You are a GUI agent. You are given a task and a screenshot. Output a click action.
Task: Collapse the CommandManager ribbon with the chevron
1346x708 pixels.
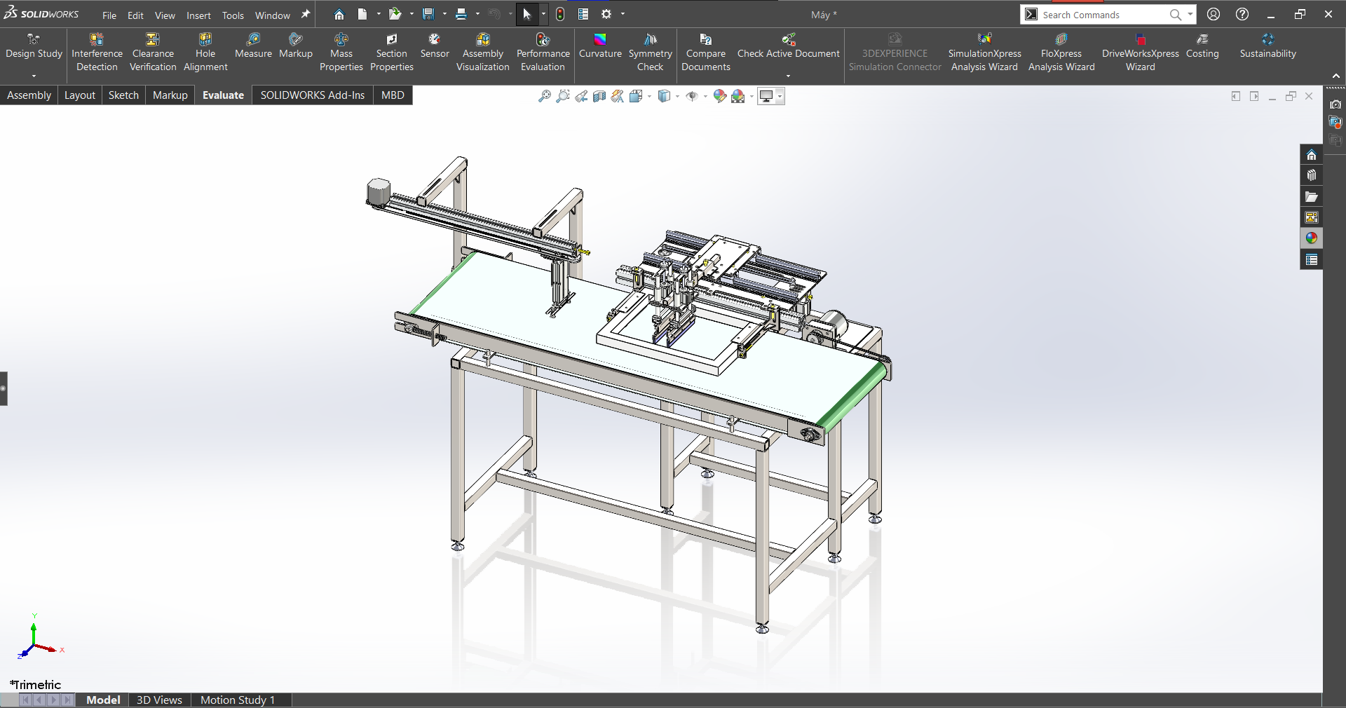coord(1335,76)
